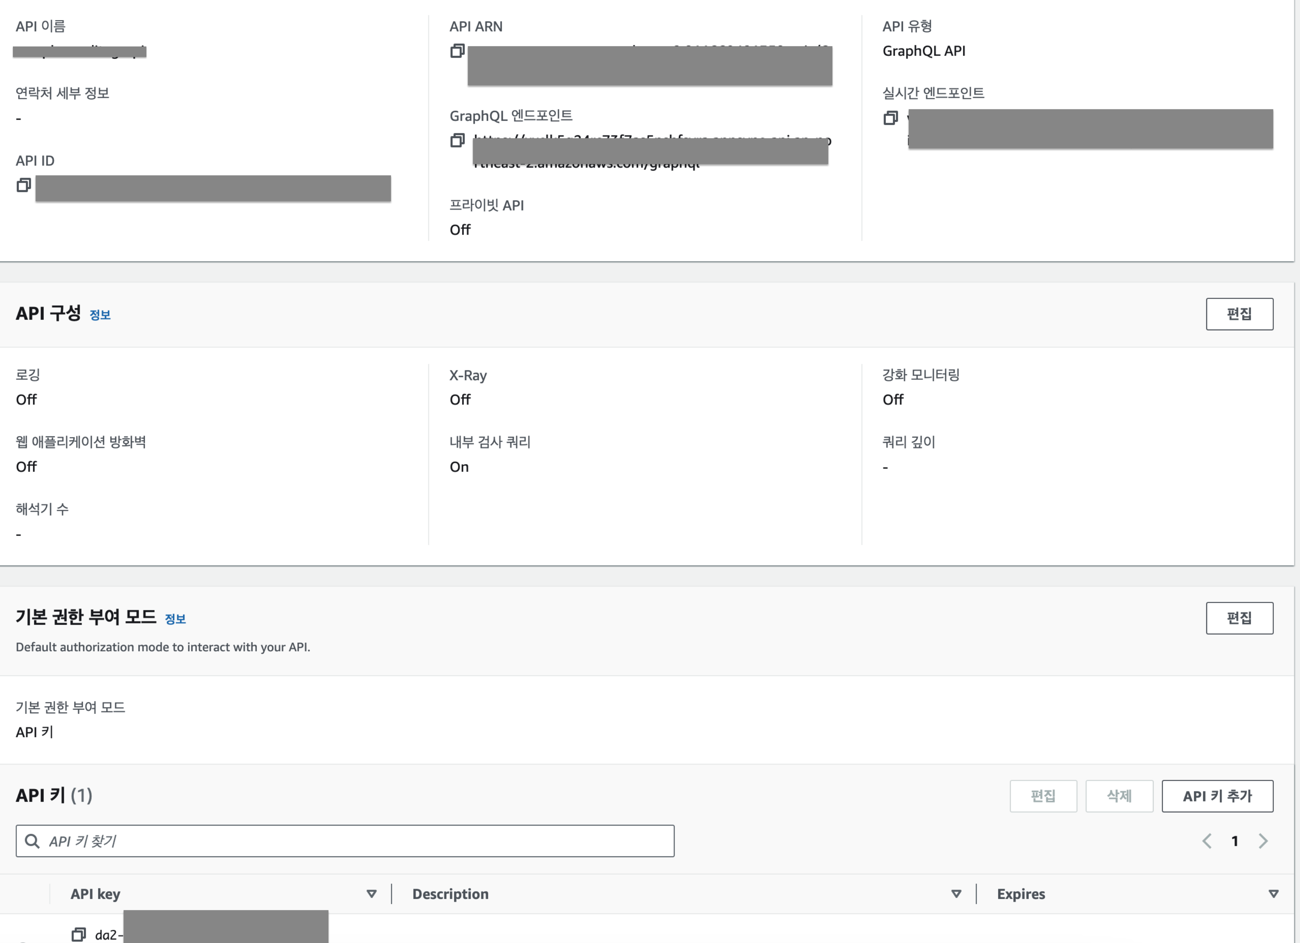1300x943 pixels.
Task: Select page number 1 in pagination
Action: pyautogui.click(x=1235, y=841)
